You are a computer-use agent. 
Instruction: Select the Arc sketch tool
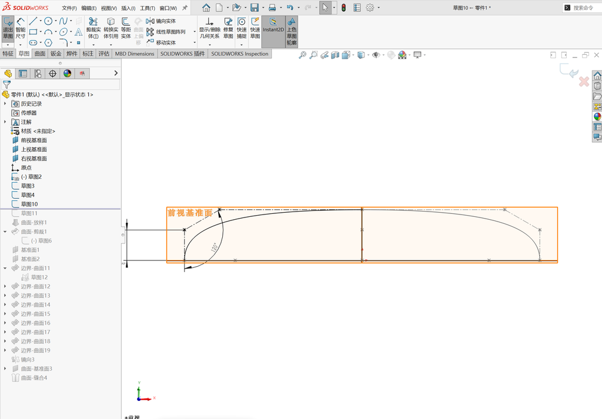(x=48, y=32)
